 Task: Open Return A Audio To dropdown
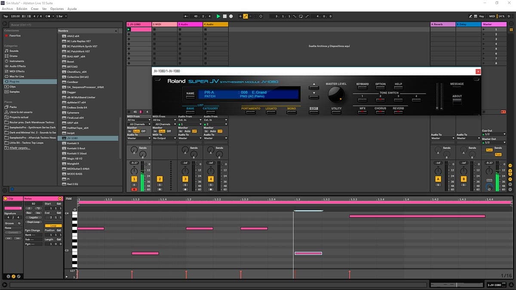(x=442, y=138)
